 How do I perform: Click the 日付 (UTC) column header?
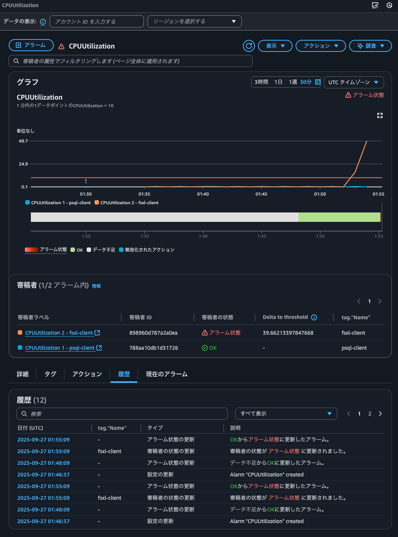pos(30,428)
